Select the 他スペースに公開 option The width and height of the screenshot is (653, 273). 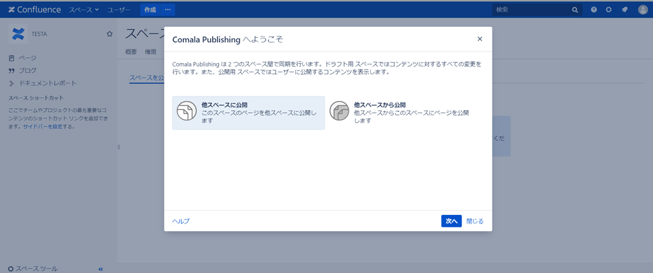tap(249, 113)
